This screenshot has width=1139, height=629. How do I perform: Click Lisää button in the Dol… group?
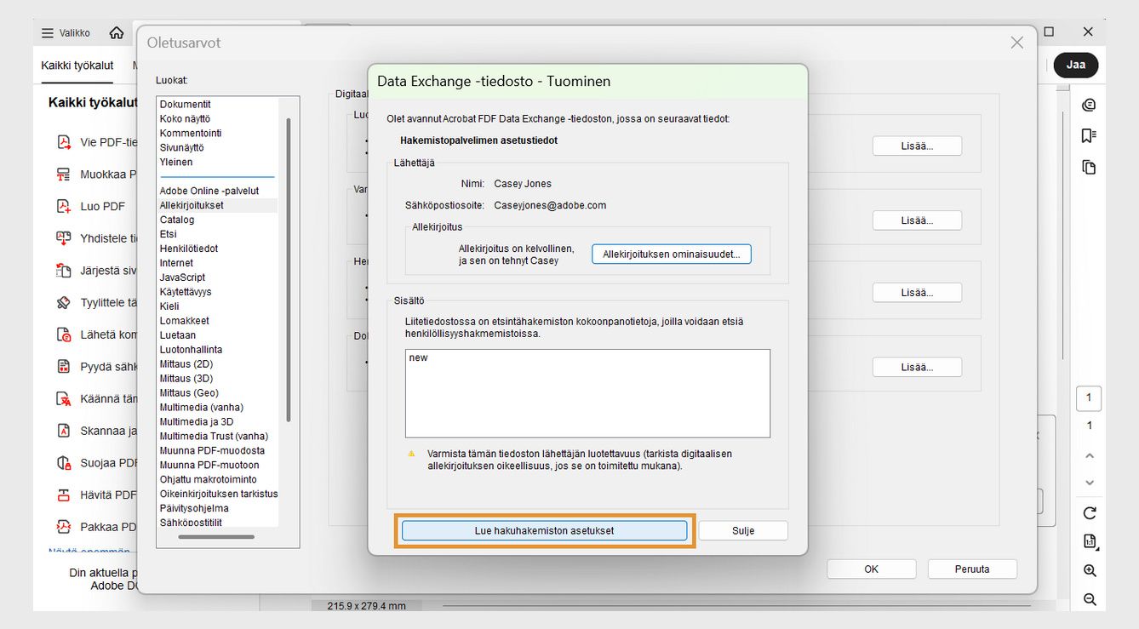coord(917,367)
